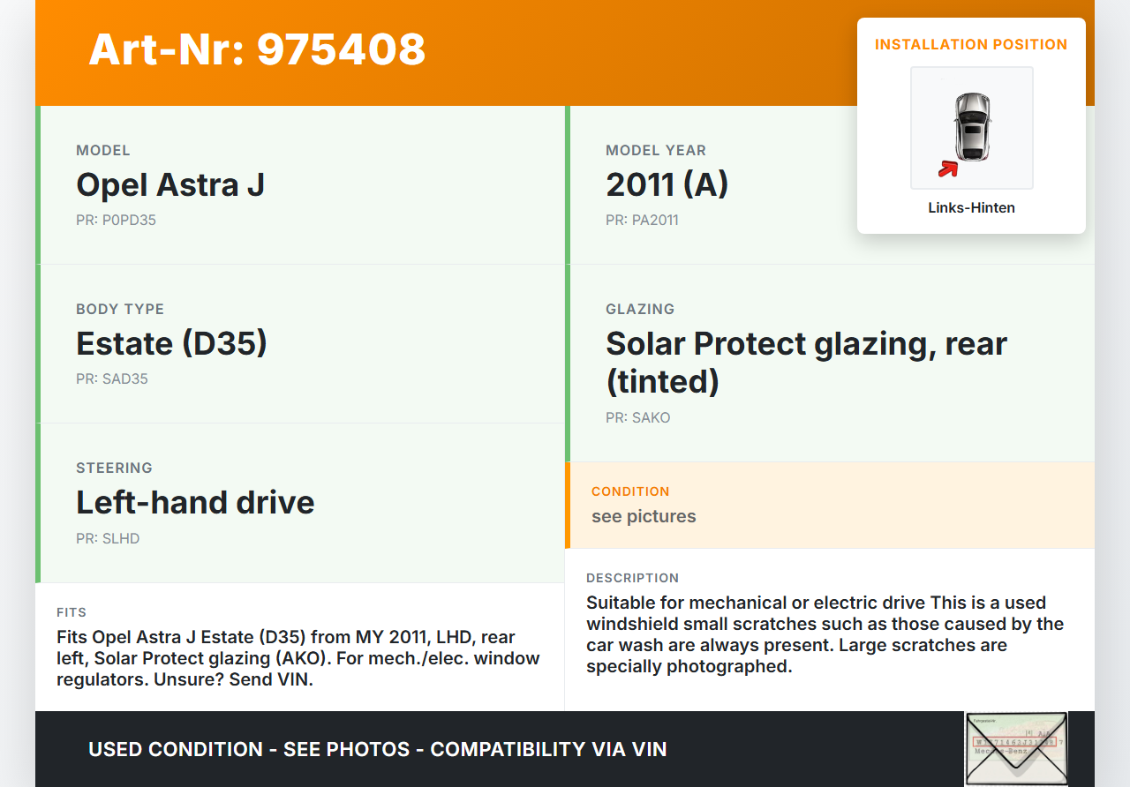Select the 'Left-hand drive' steering value
The image size is (1130, 787).
tap(195, 502)
